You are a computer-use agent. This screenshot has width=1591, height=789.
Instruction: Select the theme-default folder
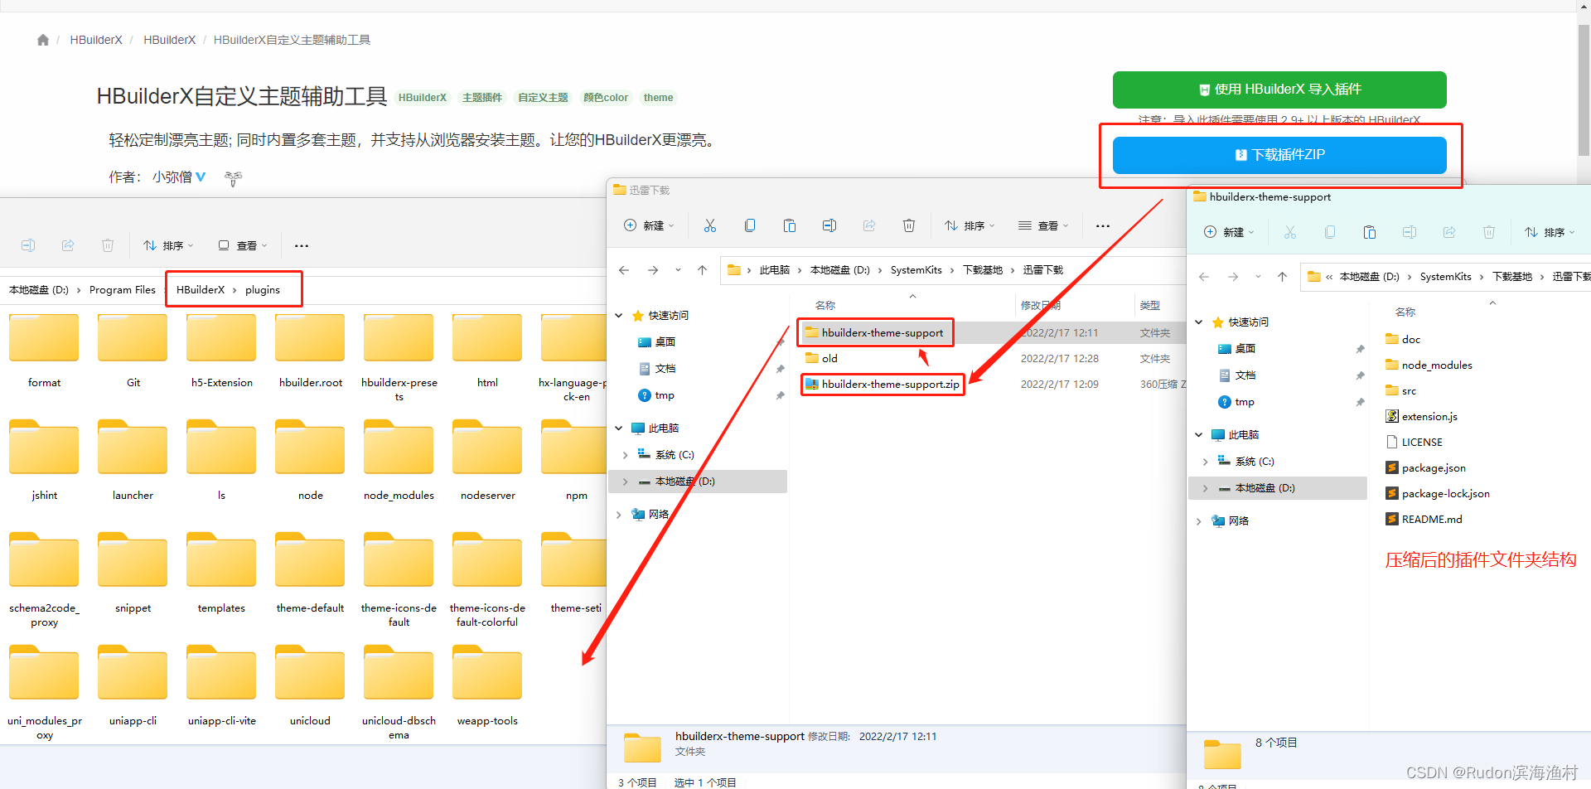point(310,573)
